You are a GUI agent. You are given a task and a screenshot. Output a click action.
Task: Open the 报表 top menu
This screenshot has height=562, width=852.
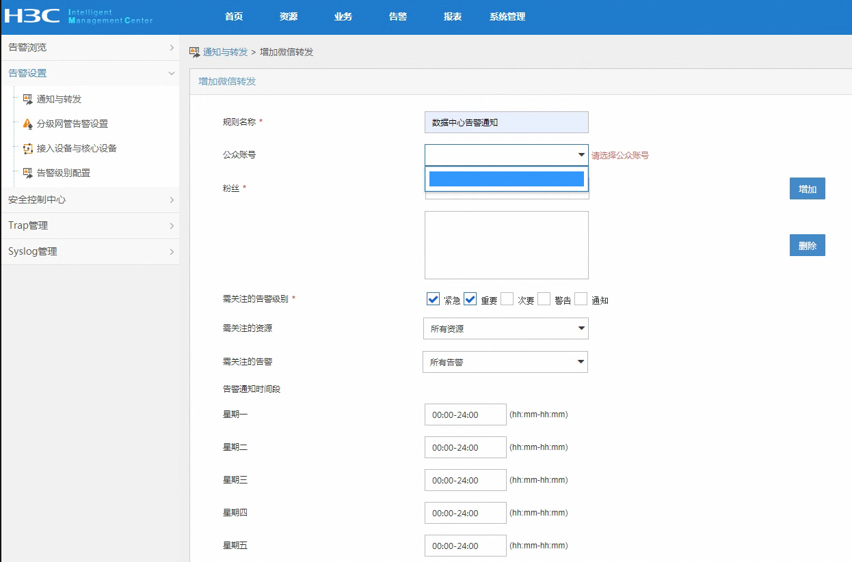pyautogui.click(x=453, y=16)
